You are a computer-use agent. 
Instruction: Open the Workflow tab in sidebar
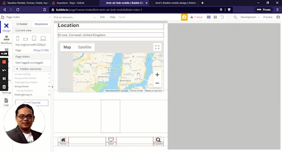pyautogui.click(x=7, y=40)
